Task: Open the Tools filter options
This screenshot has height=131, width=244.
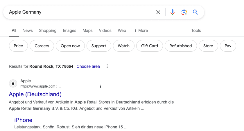Action: click(196, 30)
